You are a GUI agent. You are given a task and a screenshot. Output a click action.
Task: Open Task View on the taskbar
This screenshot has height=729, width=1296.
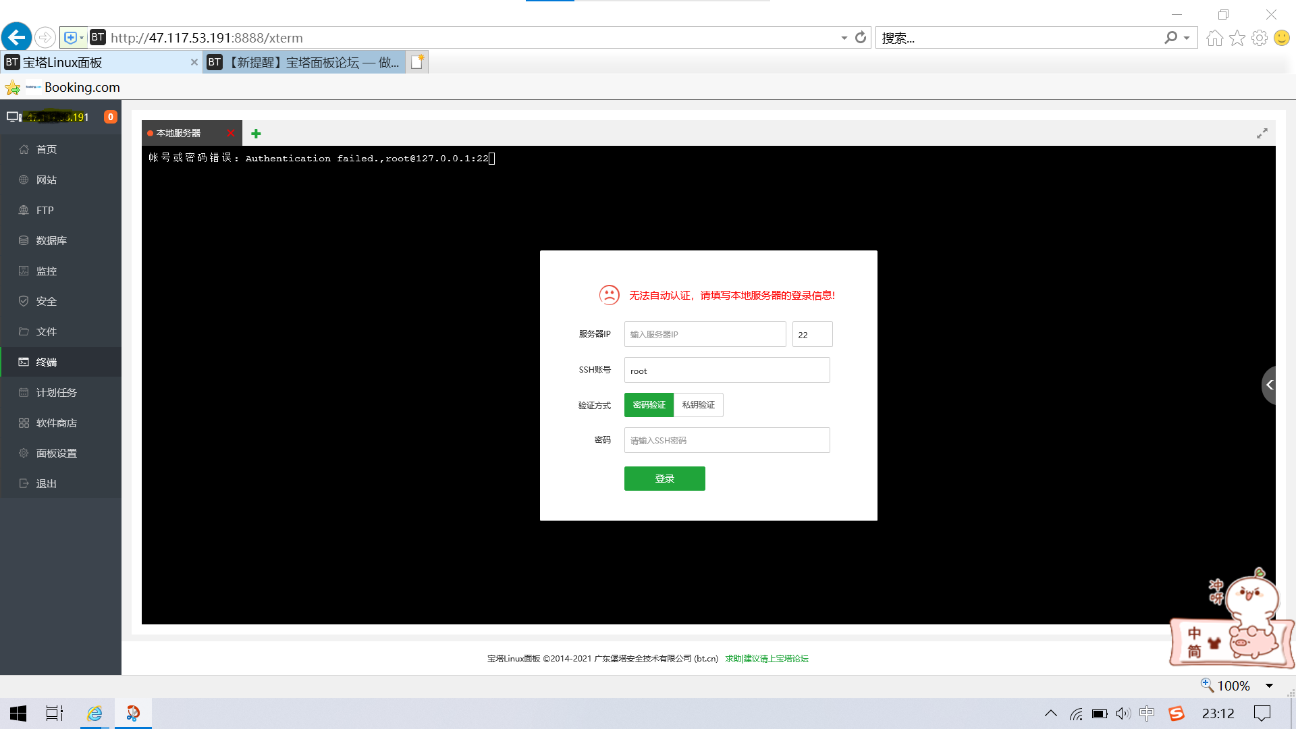pyautogui.click(x=54, y=713)
